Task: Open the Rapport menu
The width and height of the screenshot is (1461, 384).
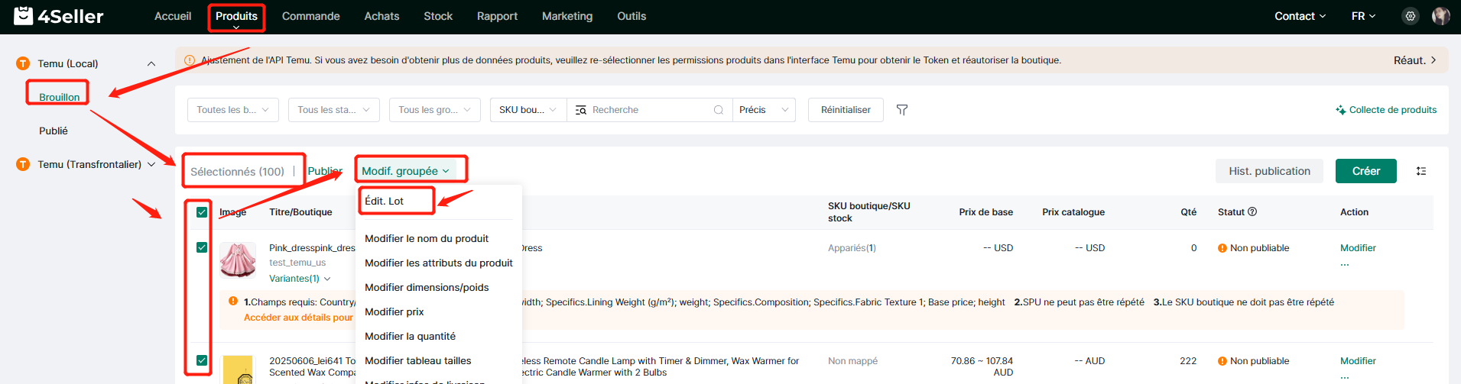Action: [x=497, y=16]
